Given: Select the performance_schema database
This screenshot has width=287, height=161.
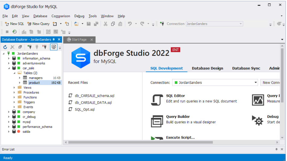Looking at the screenshot, I should 37,127.
